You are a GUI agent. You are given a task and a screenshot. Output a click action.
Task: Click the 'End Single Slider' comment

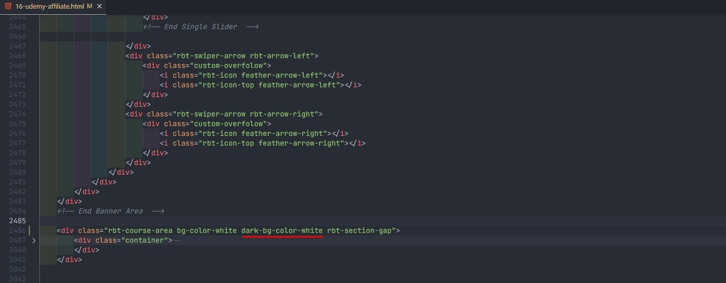pos(200,27)
